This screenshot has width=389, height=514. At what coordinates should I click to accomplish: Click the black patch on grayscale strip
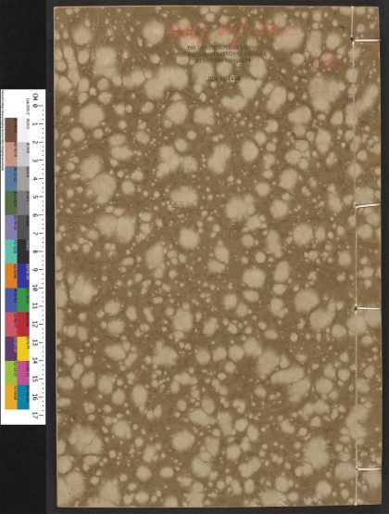[23, 251]
